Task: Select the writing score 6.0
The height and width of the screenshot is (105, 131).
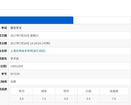Action: 66,99
